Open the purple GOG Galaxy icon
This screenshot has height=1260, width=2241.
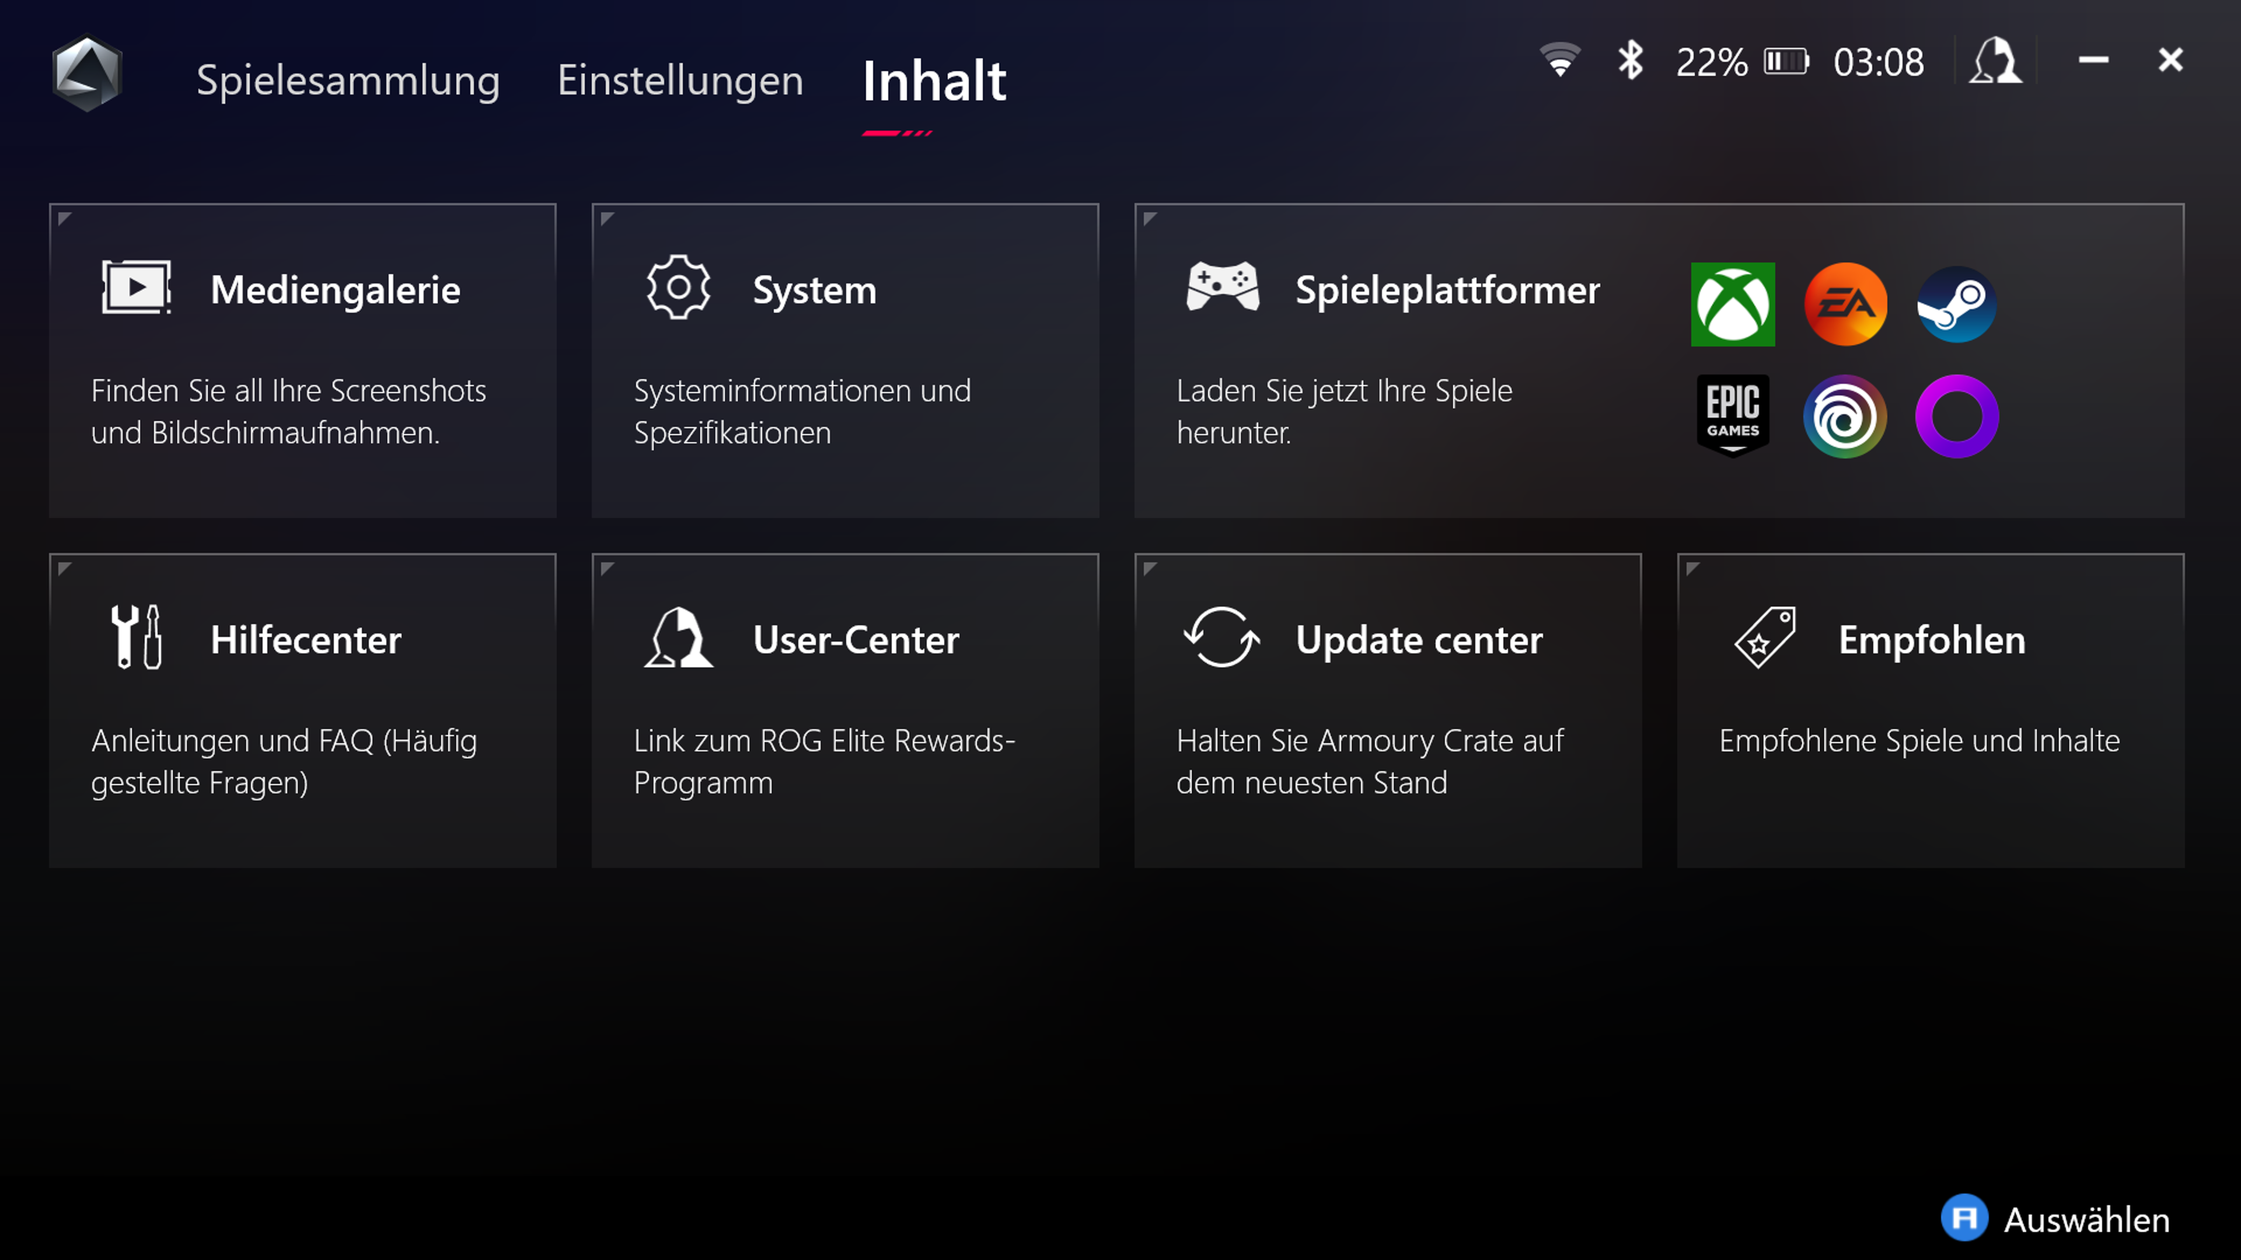1957,416
